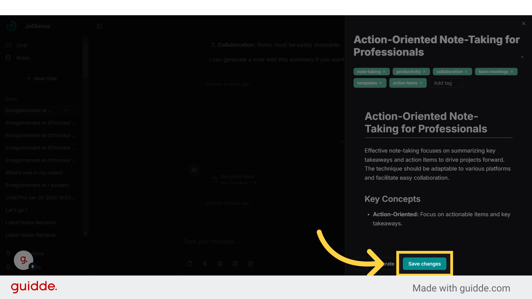
Task: Click the sidebar scrollbar up arrow
Action: [85, 40]
